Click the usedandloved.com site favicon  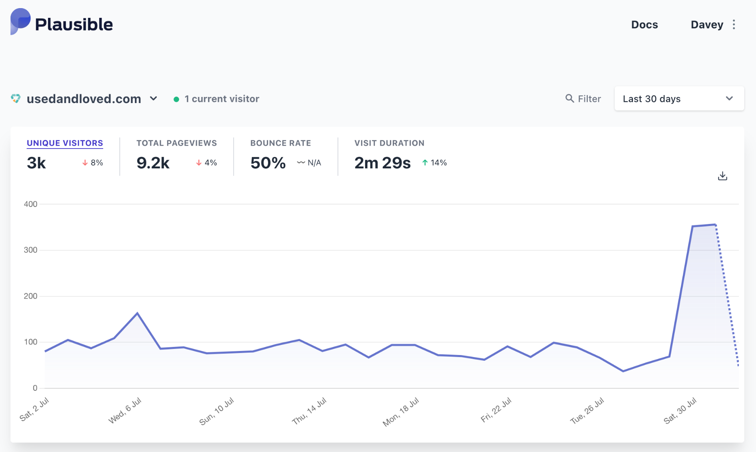(15, 99)
